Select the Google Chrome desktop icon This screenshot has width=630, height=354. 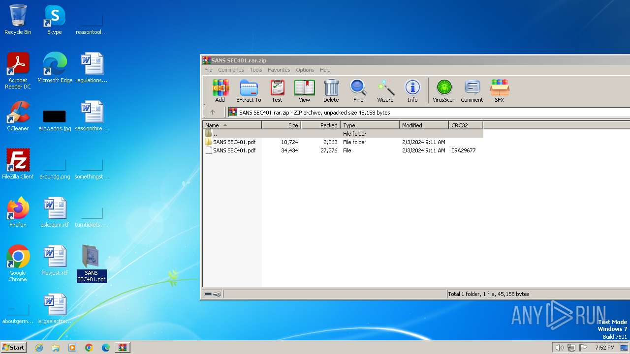(x=18, y=264)
